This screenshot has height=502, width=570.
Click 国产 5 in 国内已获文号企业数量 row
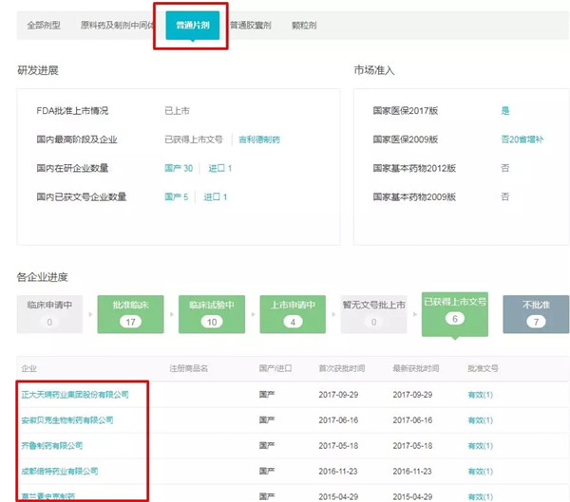[x=177, y=196]
